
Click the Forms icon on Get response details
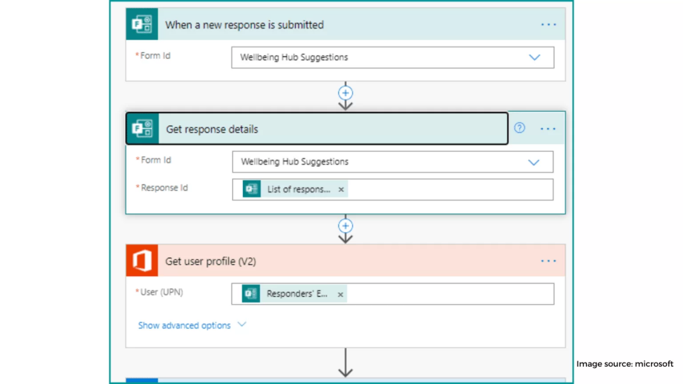click(x=143, y=129)
